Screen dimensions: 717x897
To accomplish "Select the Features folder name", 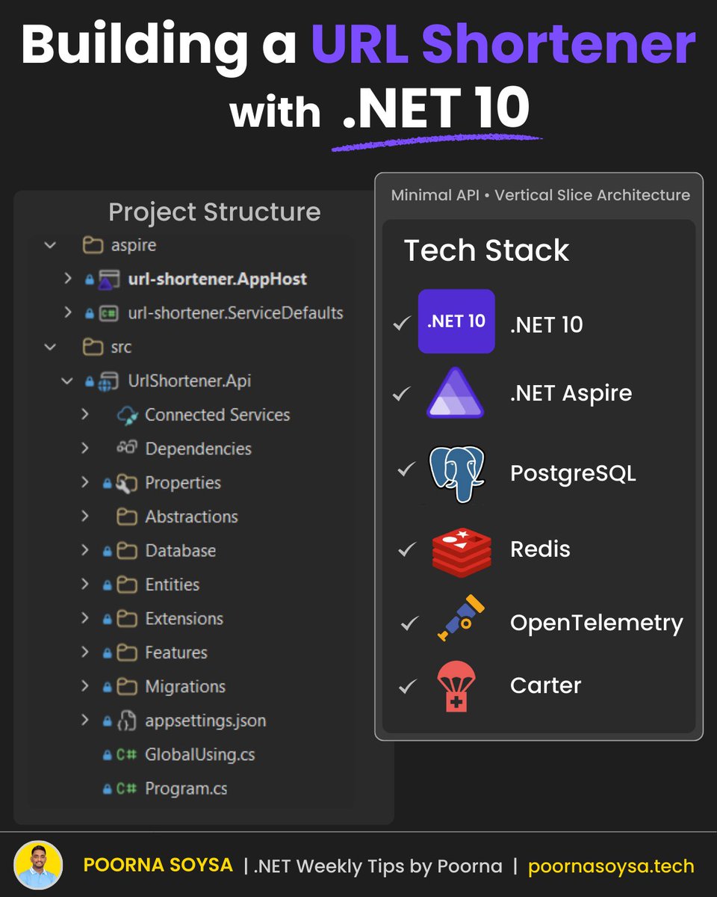I will (176, 653).
